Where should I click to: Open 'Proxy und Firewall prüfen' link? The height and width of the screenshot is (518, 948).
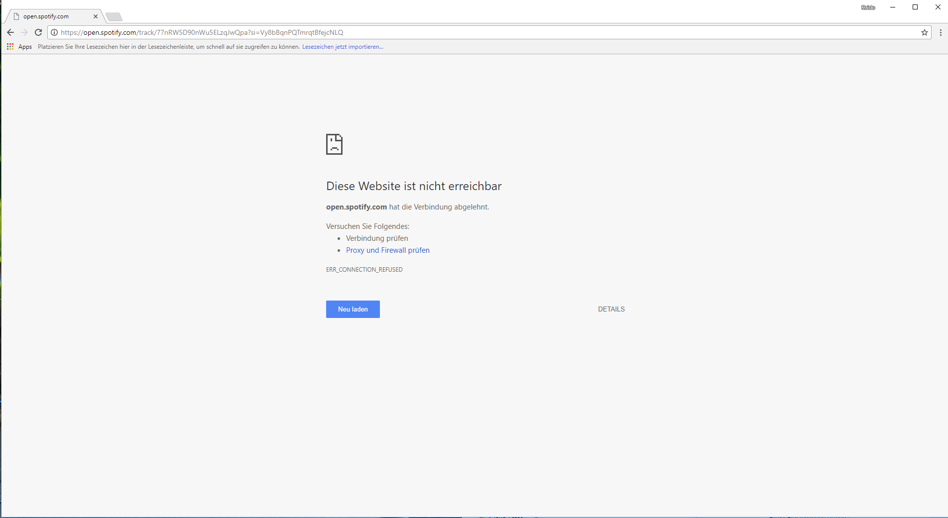pyautogui.click(x=388, y=250)
